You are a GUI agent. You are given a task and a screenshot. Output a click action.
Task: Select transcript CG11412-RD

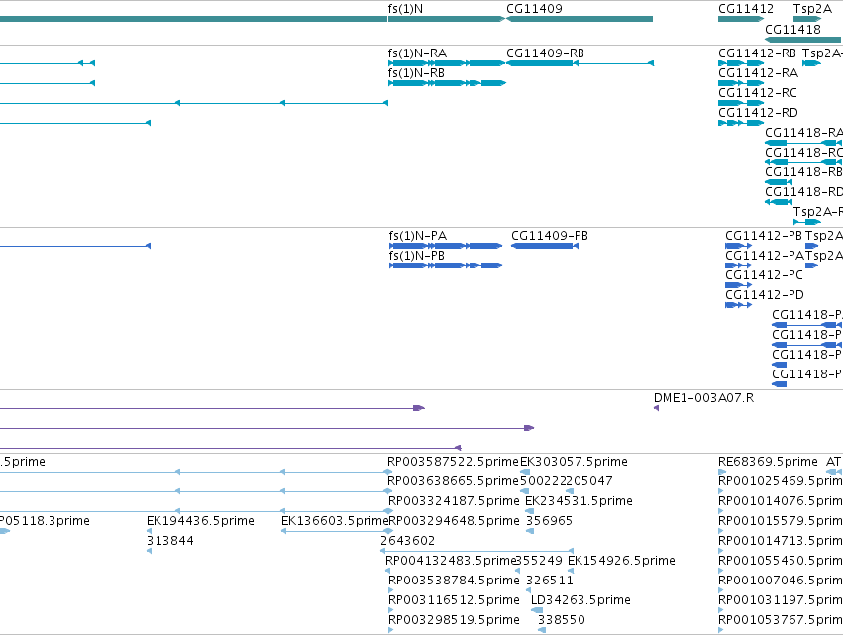(758, 113)
